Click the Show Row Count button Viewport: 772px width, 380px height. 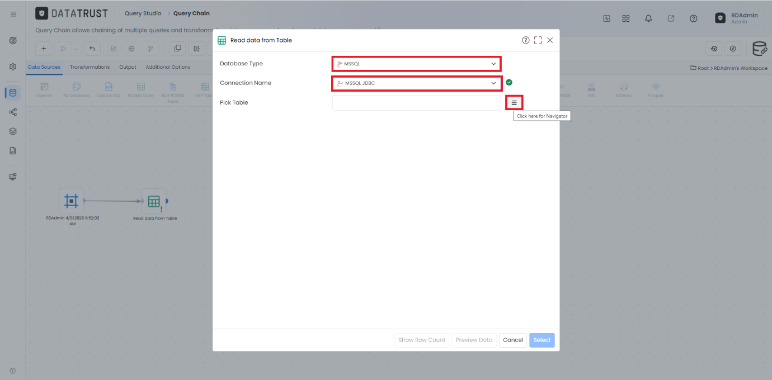(422, 340)
